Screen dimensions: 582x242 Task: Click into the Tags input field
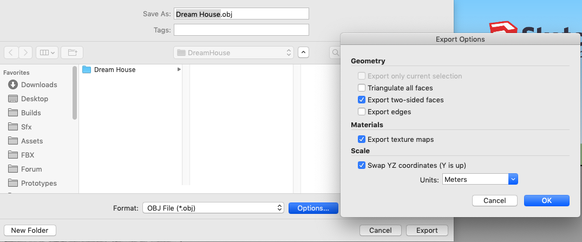pos(241,30)
